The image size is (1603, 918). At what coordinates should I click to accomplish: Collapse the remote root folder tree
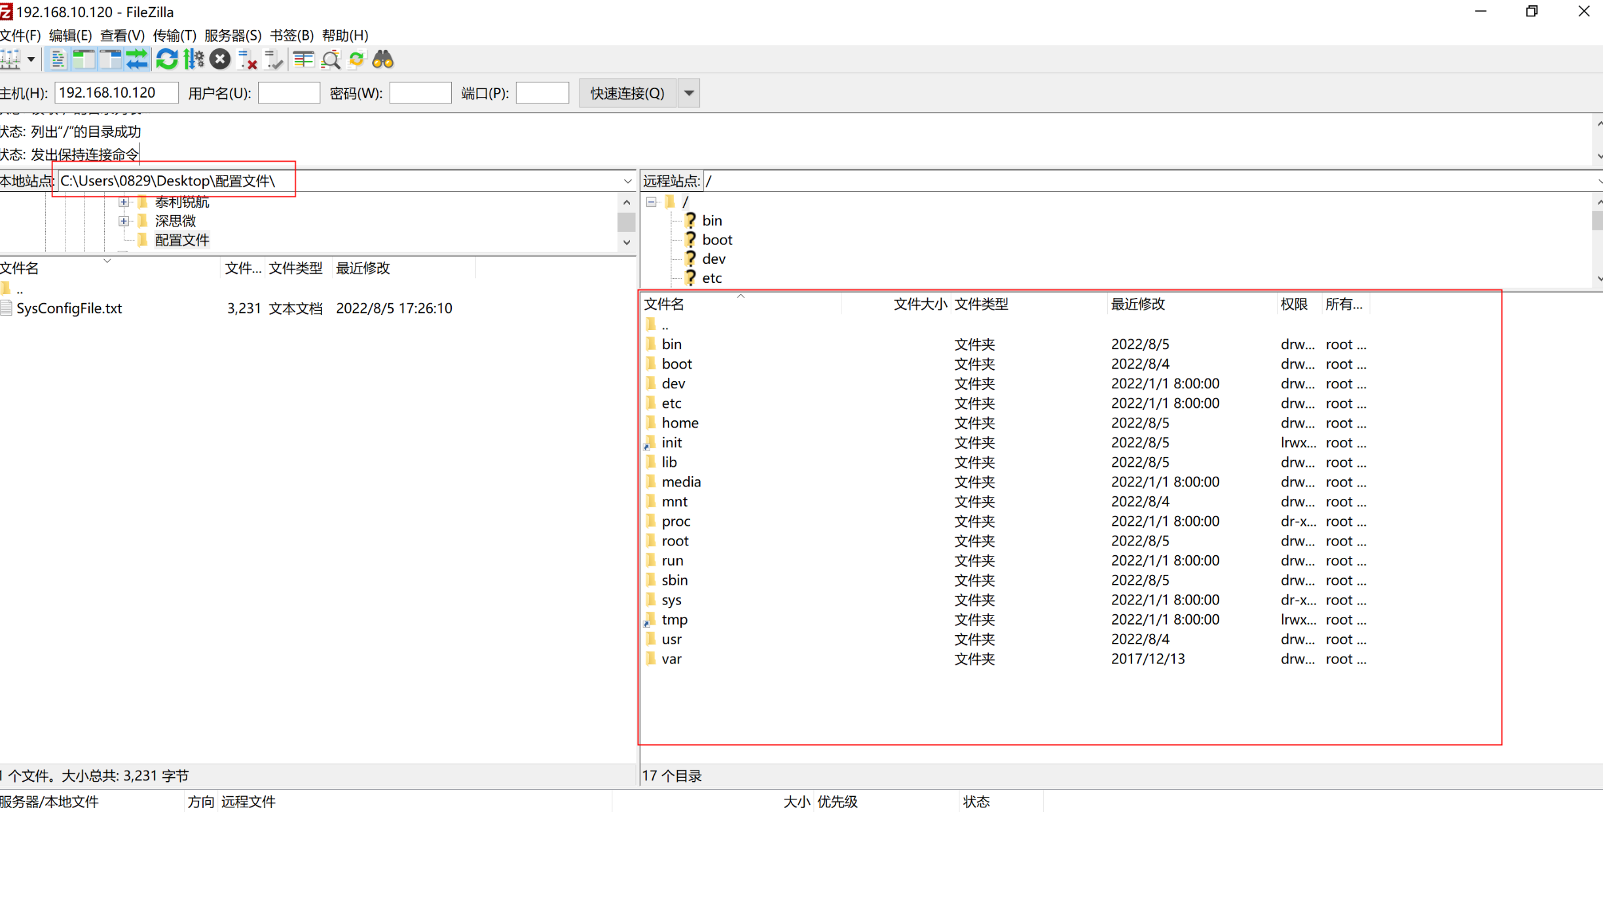point(651,202)
